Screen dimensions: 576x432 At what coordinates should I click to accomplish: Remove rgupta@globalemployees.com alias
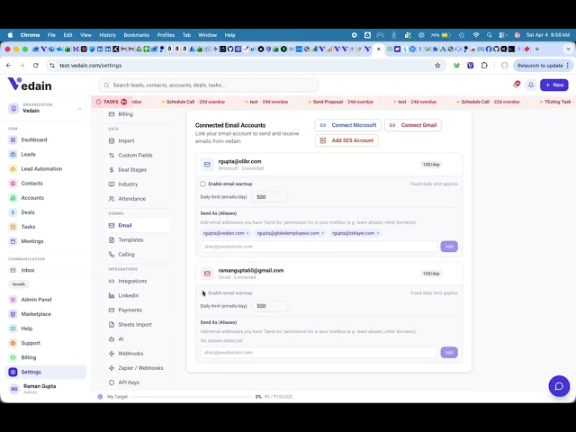(323, 233)
